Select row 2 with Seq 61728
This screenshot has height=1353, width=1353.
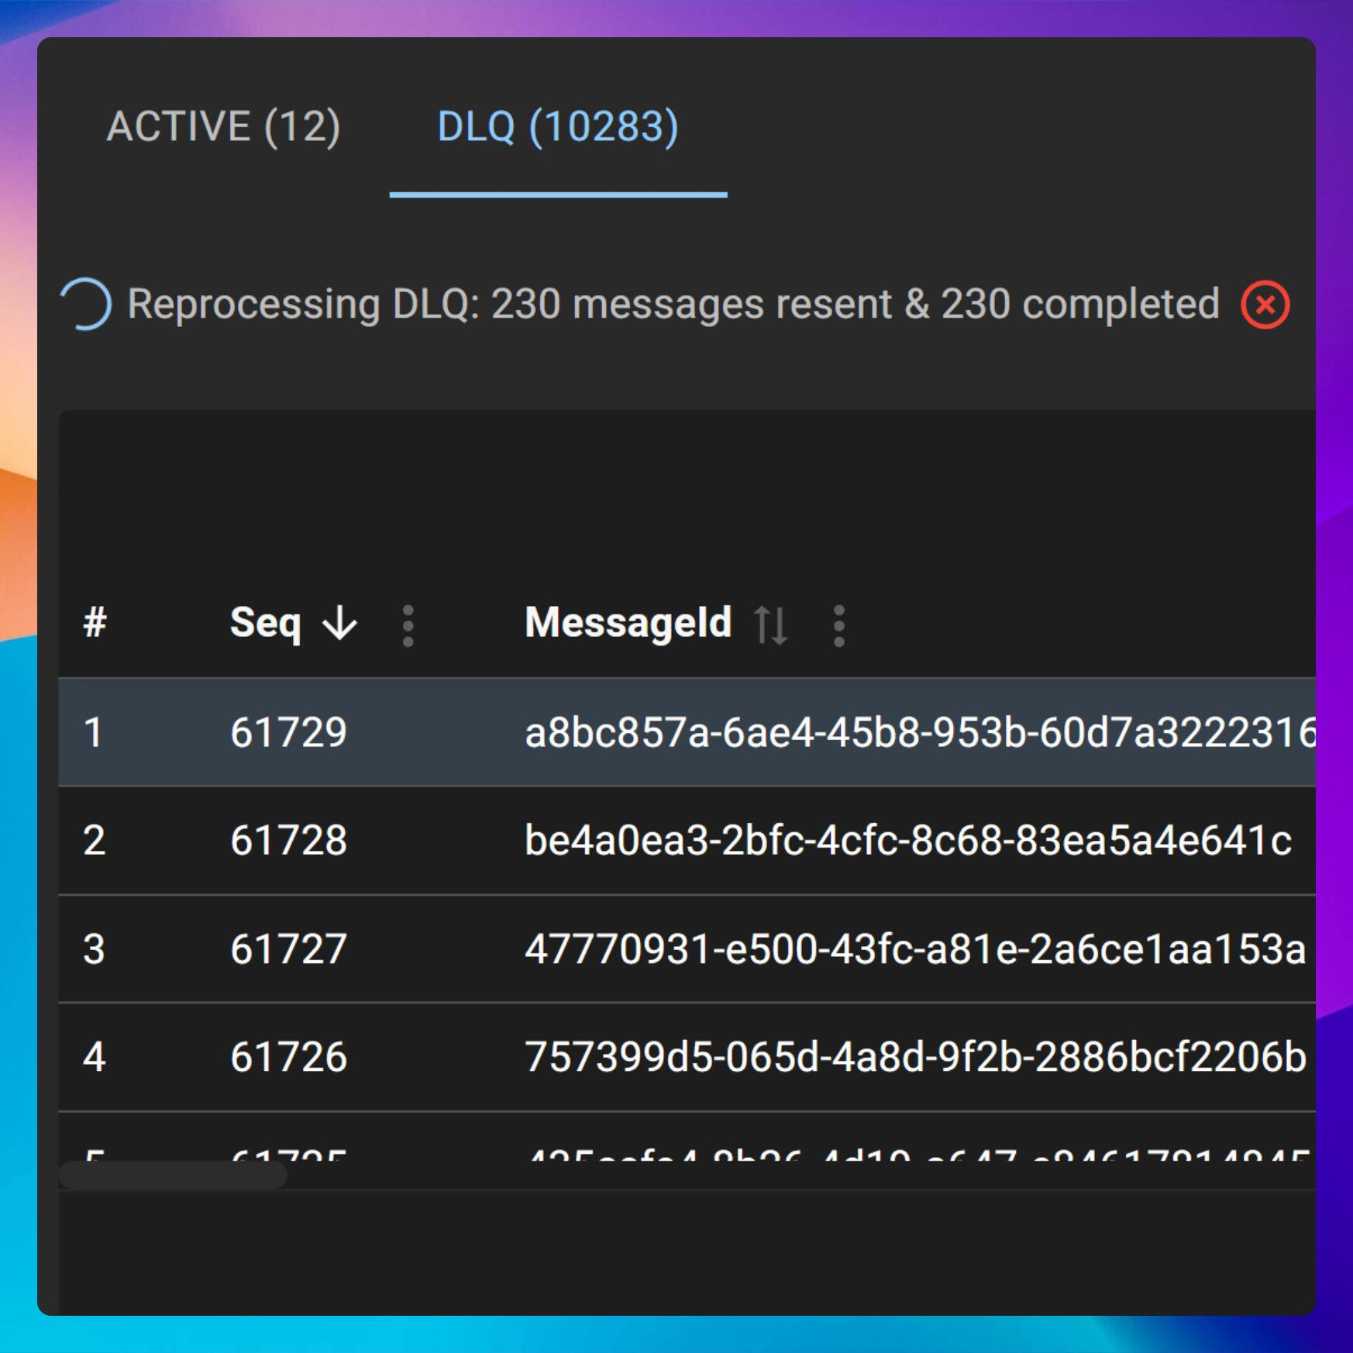[288, 841]
